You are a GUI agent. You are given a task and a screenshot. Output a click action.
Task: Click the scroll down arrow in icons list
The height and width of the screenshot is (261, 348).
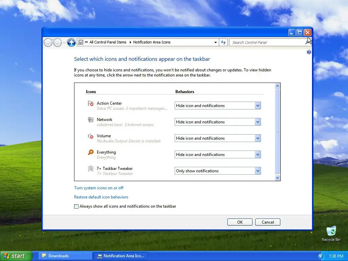(277, 178)
